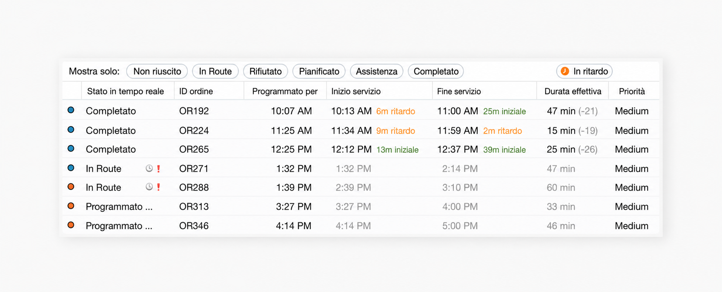Click the 9m ritardo start delay label

pos(396,131)
